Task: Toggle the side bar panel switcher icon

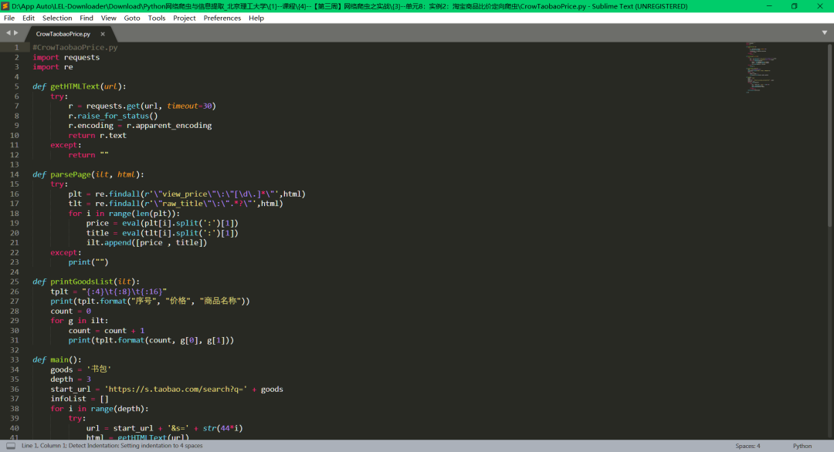Action: coord(11,446)
